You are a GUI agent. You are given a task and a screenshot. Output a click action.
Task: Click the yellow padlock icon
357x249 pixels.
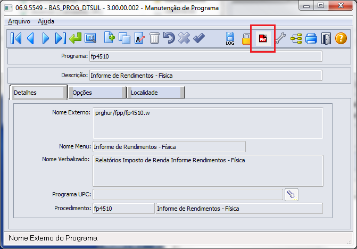[246, 39]
